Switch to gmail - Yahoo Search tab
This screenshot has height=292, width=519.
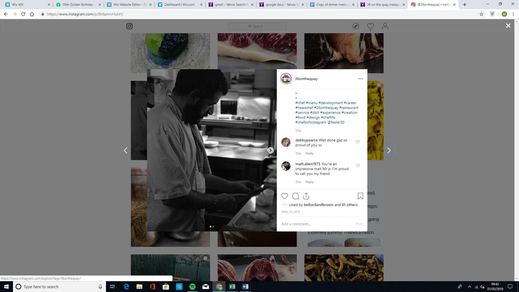[230, 5]
